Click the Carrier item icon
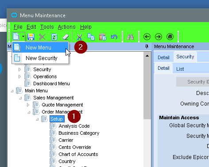 (x=53, y=140)
